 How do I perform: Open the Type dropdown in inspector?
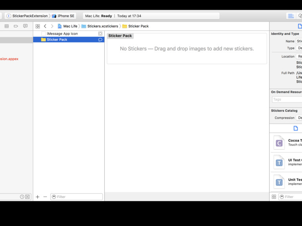299,48
